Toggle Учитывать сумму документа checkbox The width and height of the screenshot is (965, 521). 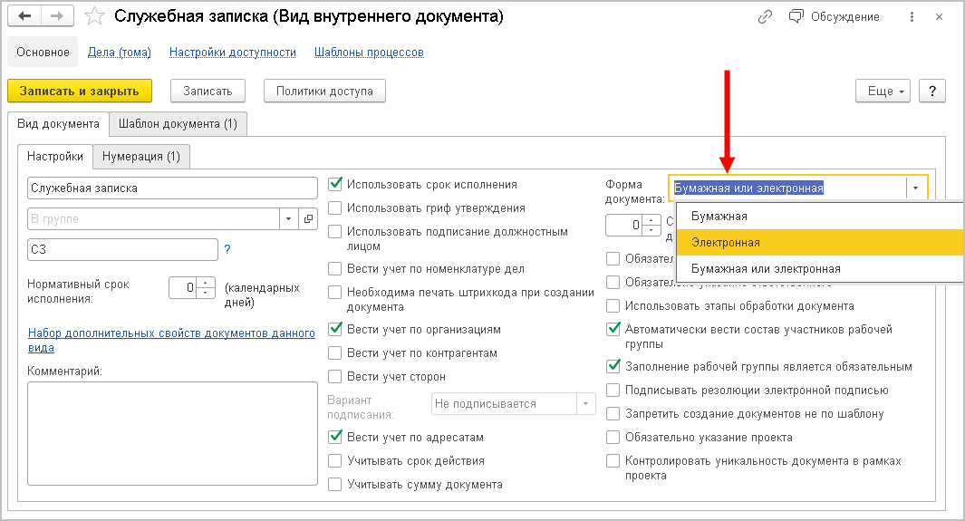336,485
